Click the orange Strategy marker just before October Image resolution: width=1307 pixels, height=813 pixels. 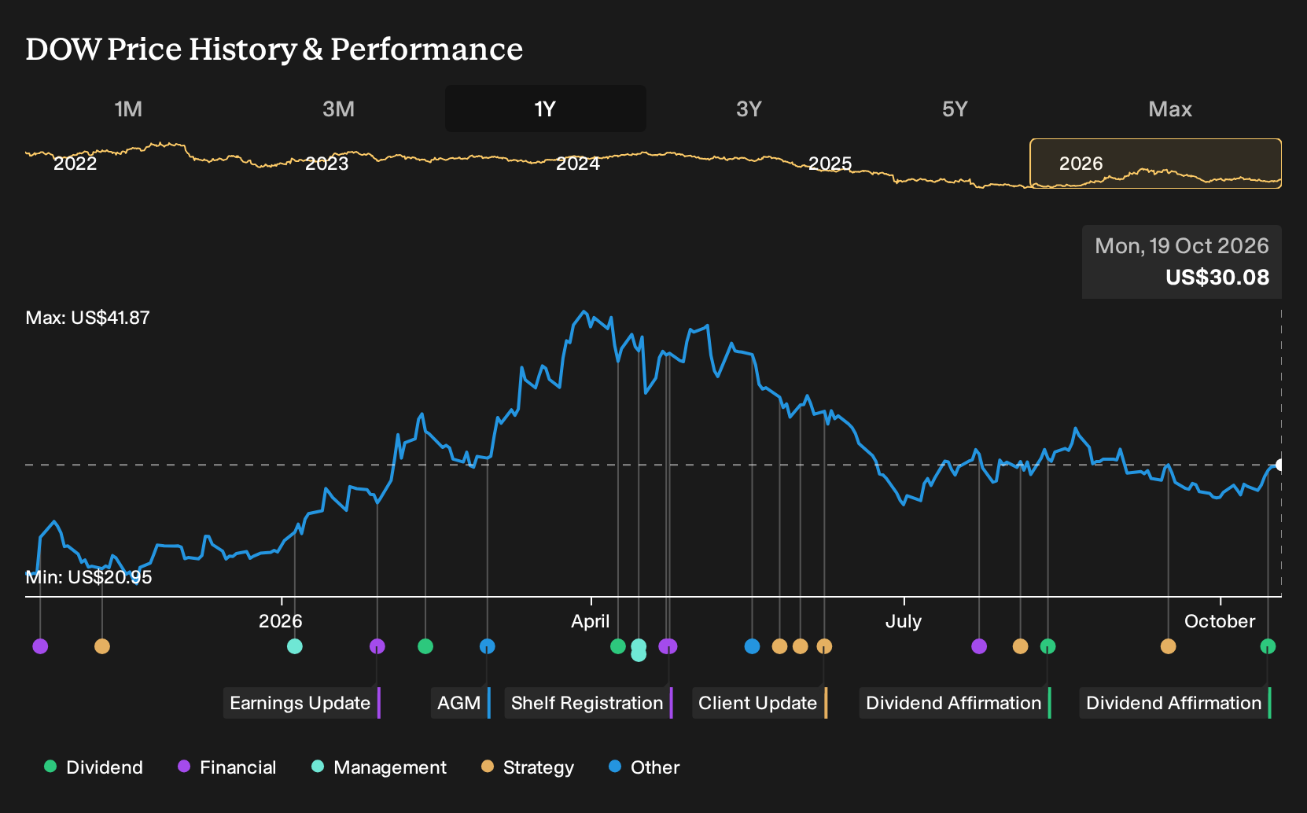pyautogui.click(x=1169, y=646)
